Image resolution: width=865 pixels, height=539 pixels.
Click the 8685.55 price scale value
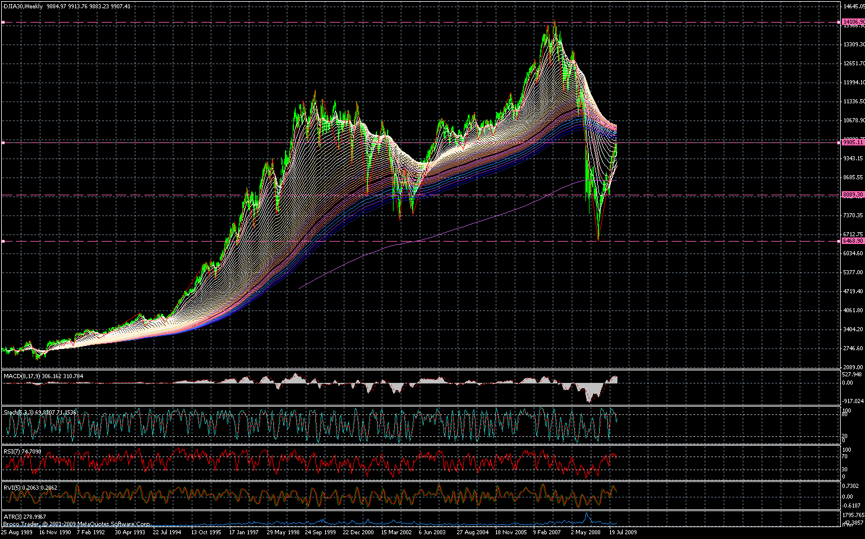854,177
